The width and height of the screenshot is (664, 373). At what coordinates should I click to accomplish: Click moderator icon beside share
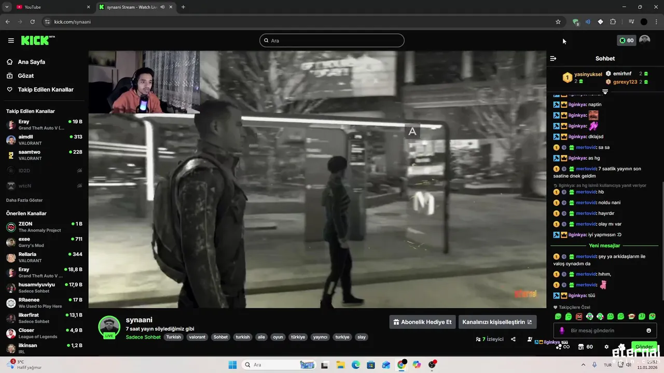529,339
